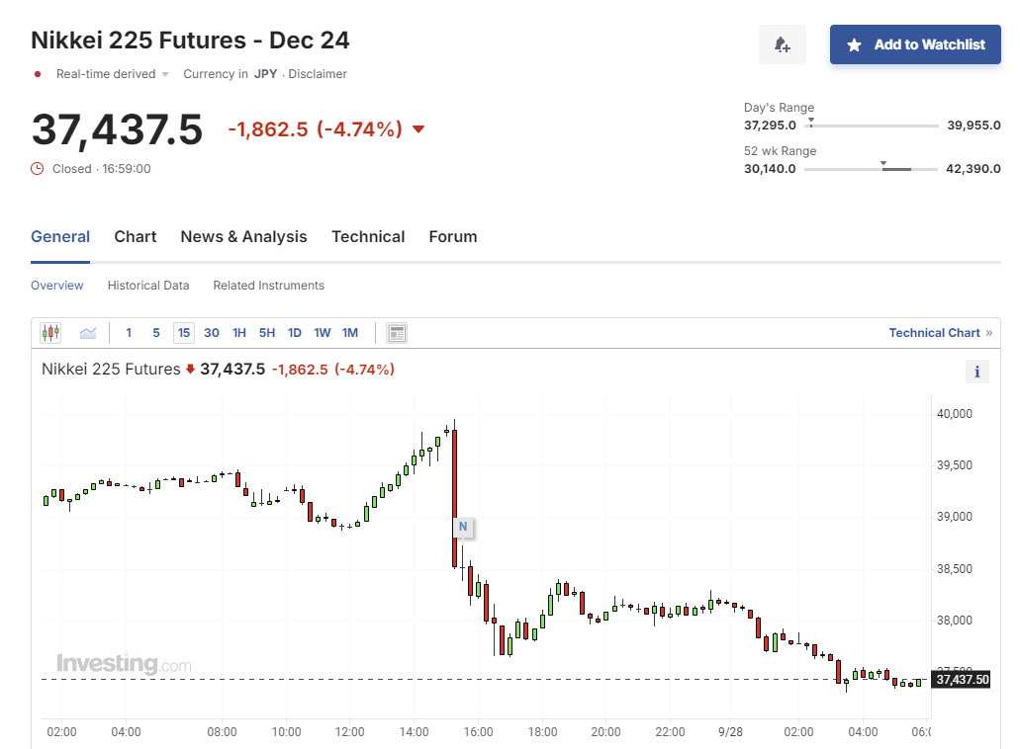Expand the Technical Chart link
The height and width of the screenshot is (749, 1020).
(940, 333)
